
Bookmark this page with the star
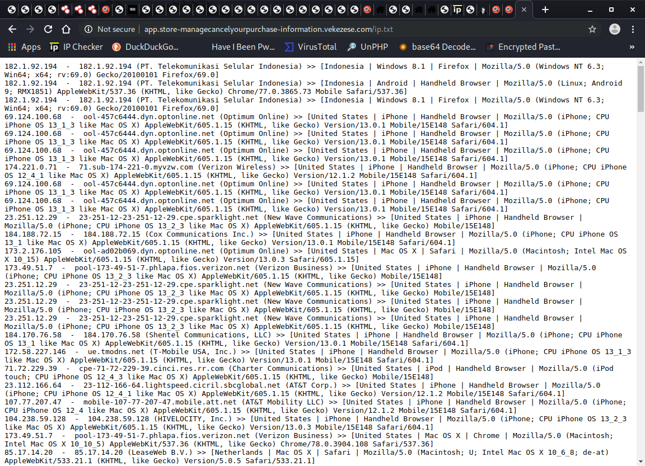point(592,29)
